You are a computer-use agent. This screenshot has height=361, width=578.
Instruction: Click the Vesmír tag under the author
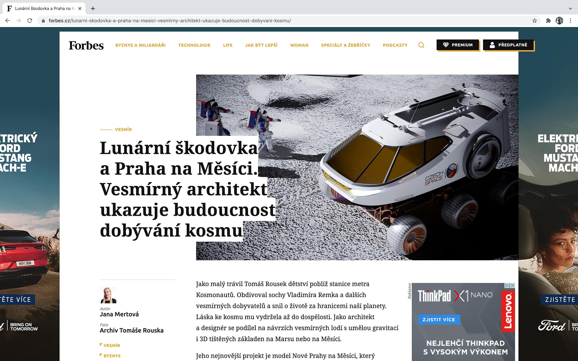point(111,345)
